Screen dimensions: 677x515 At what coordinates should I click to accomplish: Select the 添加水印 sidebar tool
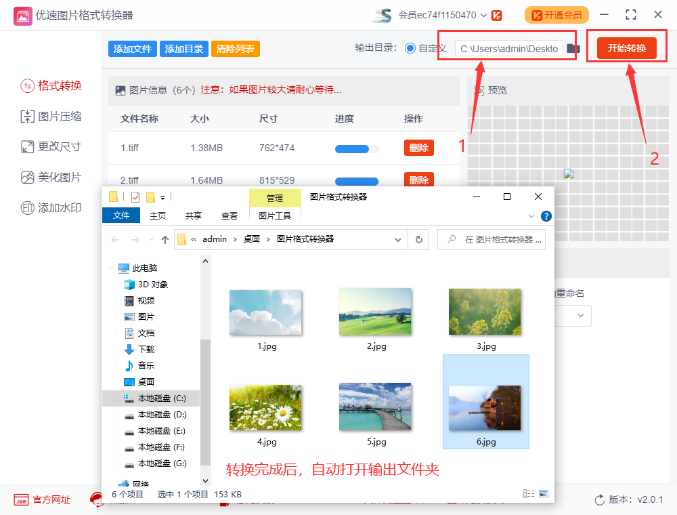coord(51,208)
